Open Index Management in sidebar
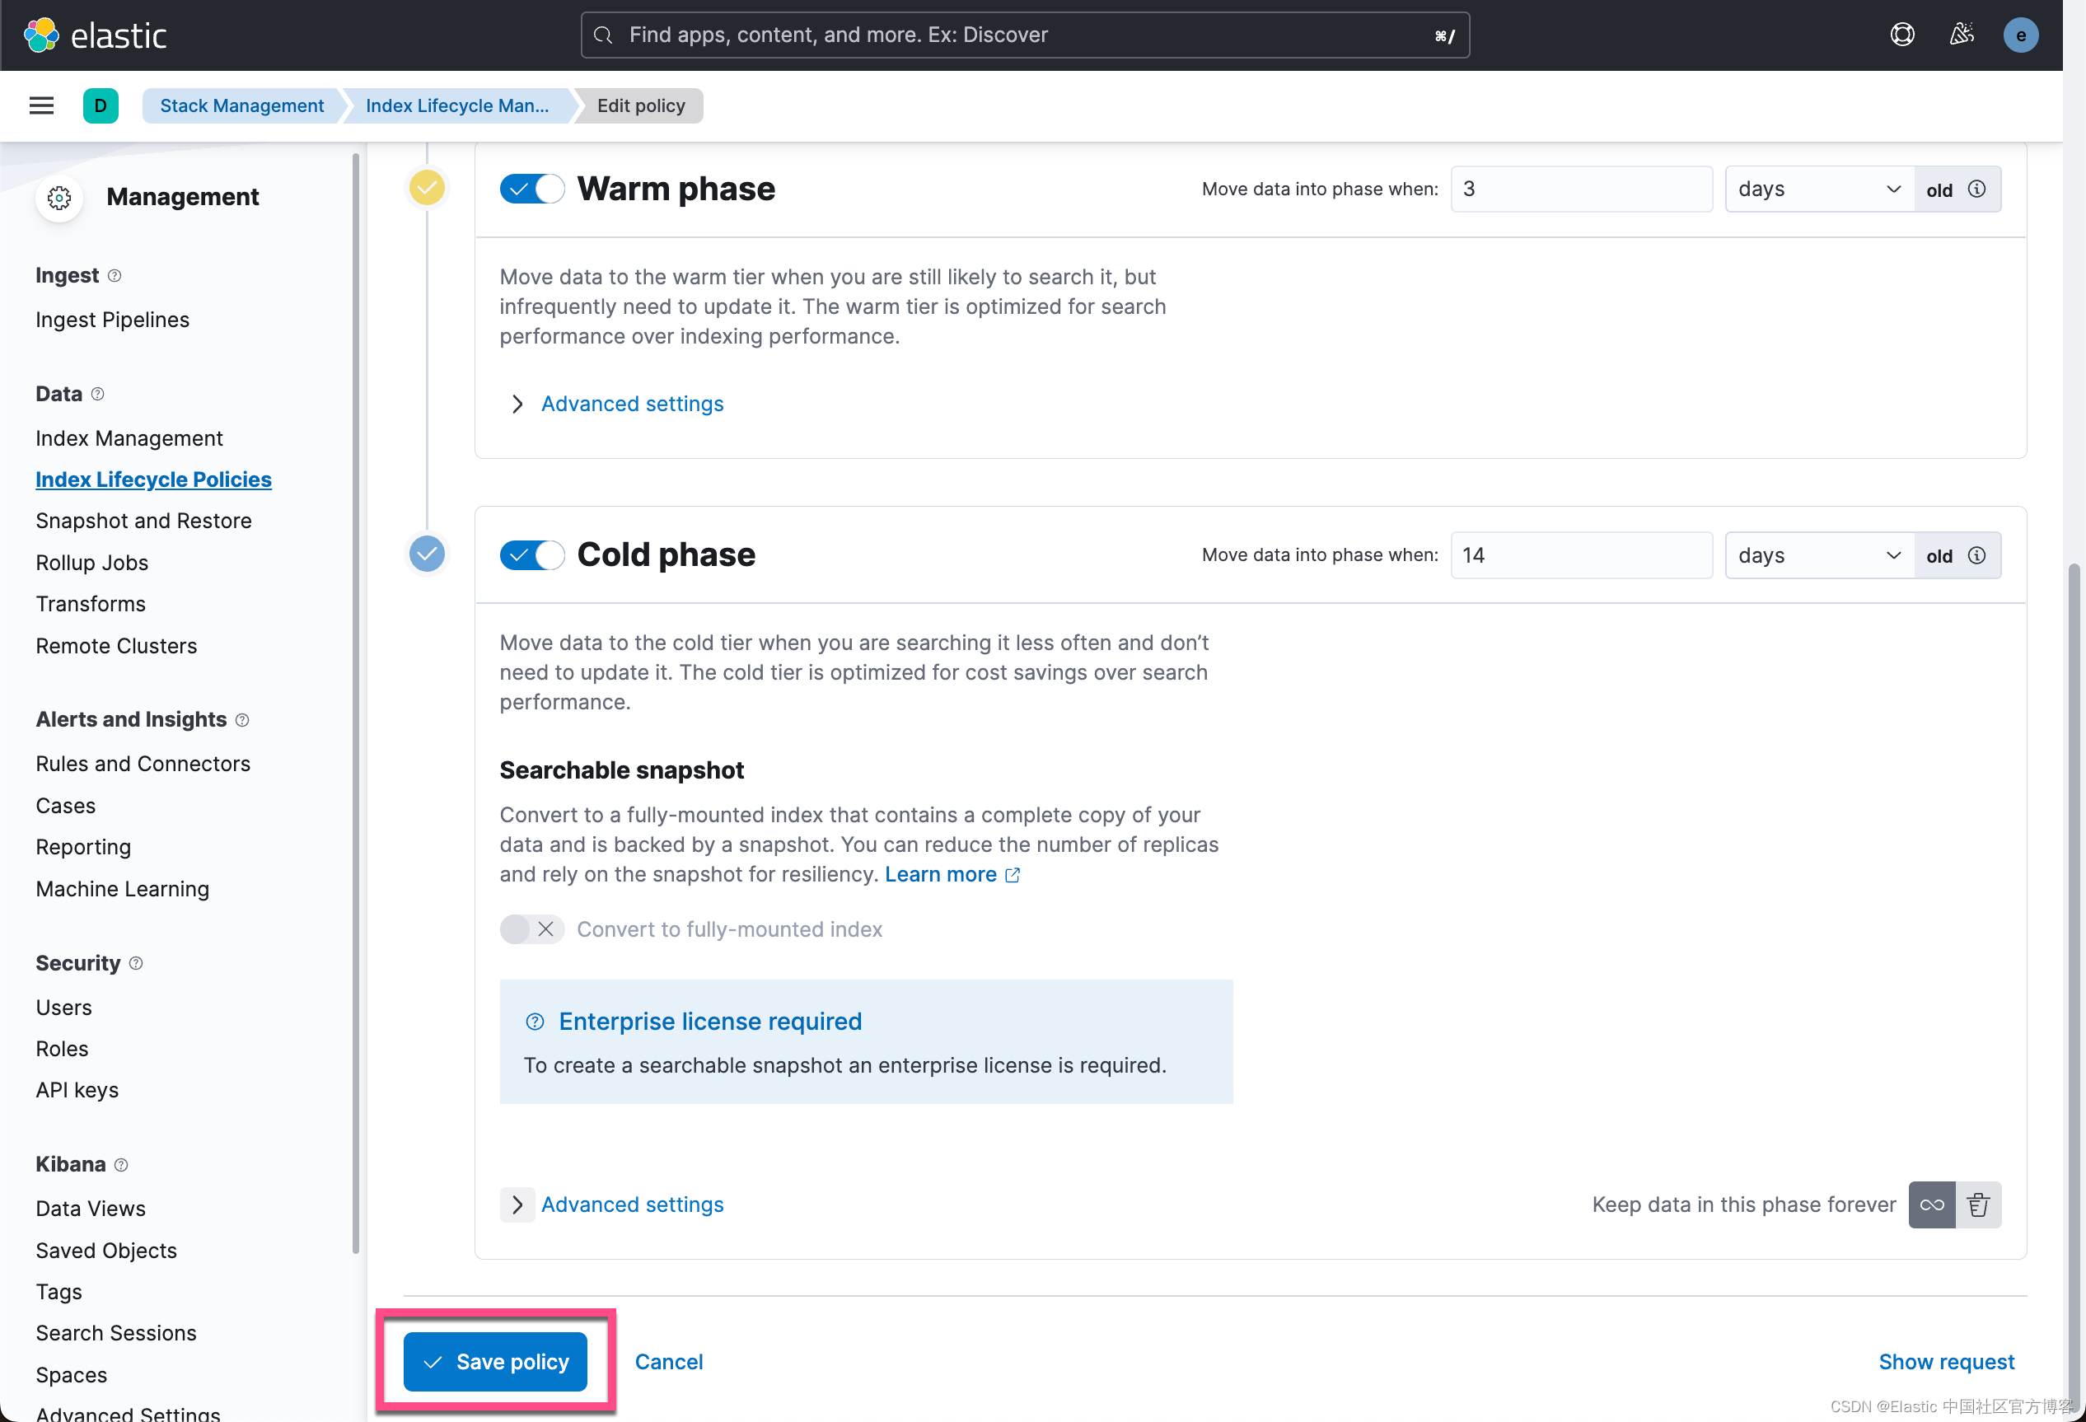 coord(129,438)
